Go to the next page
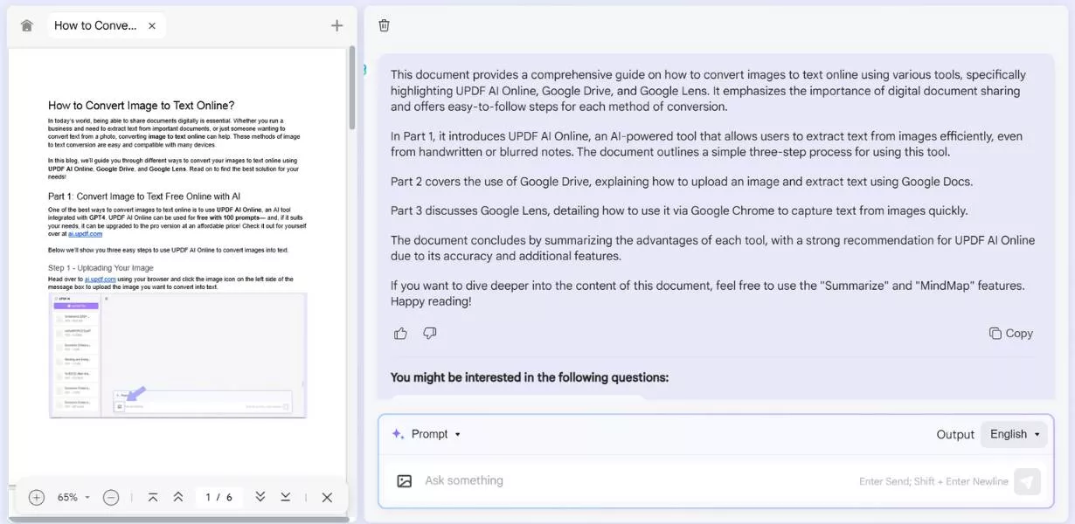The image size is (1075, 524). [x=260, y=497]
